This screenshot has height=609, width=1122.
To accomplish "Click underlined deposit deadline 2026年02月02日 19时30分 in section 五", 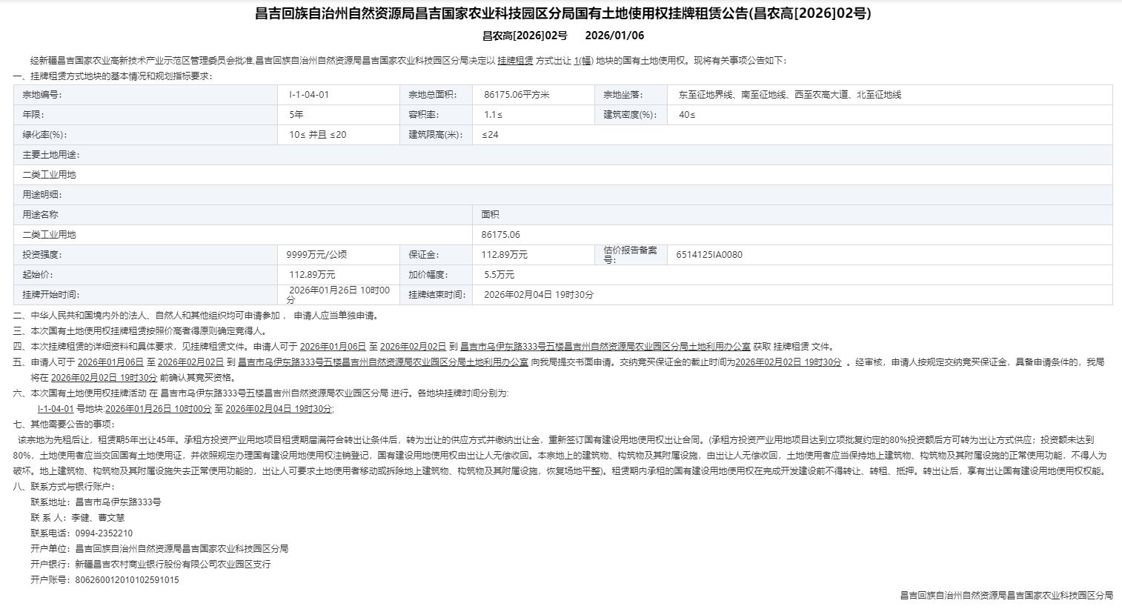I will click(x=789, y=362).
